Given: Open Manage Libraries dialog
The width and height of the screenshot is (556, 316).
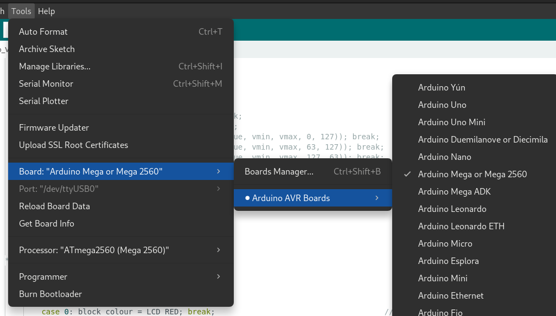Looking at the screenshot, I should tap(56, 66).
